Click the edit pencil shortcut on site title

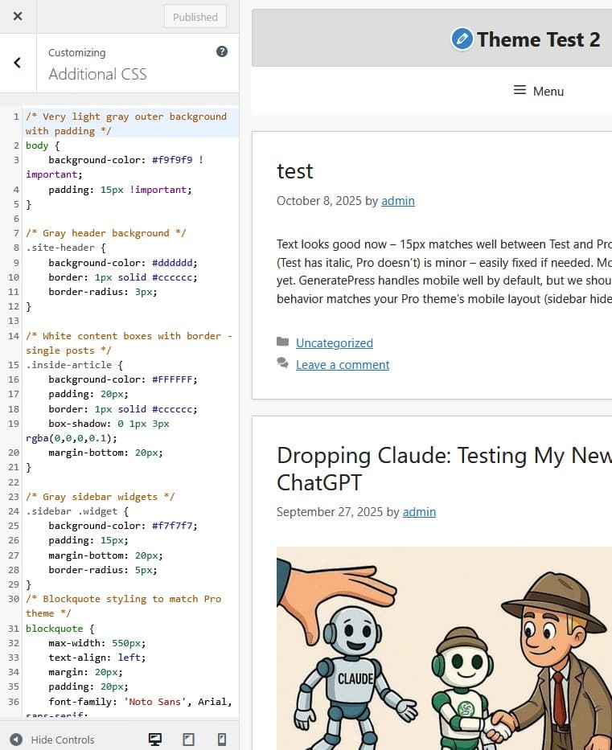tap(462, 39)
